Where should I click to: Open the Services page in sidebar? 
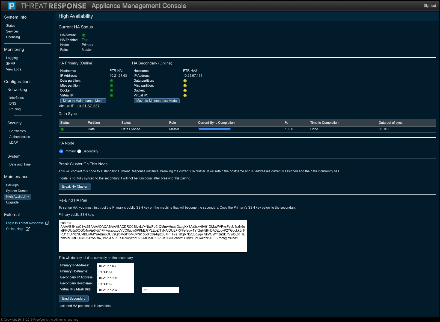(x=12, y=31)
